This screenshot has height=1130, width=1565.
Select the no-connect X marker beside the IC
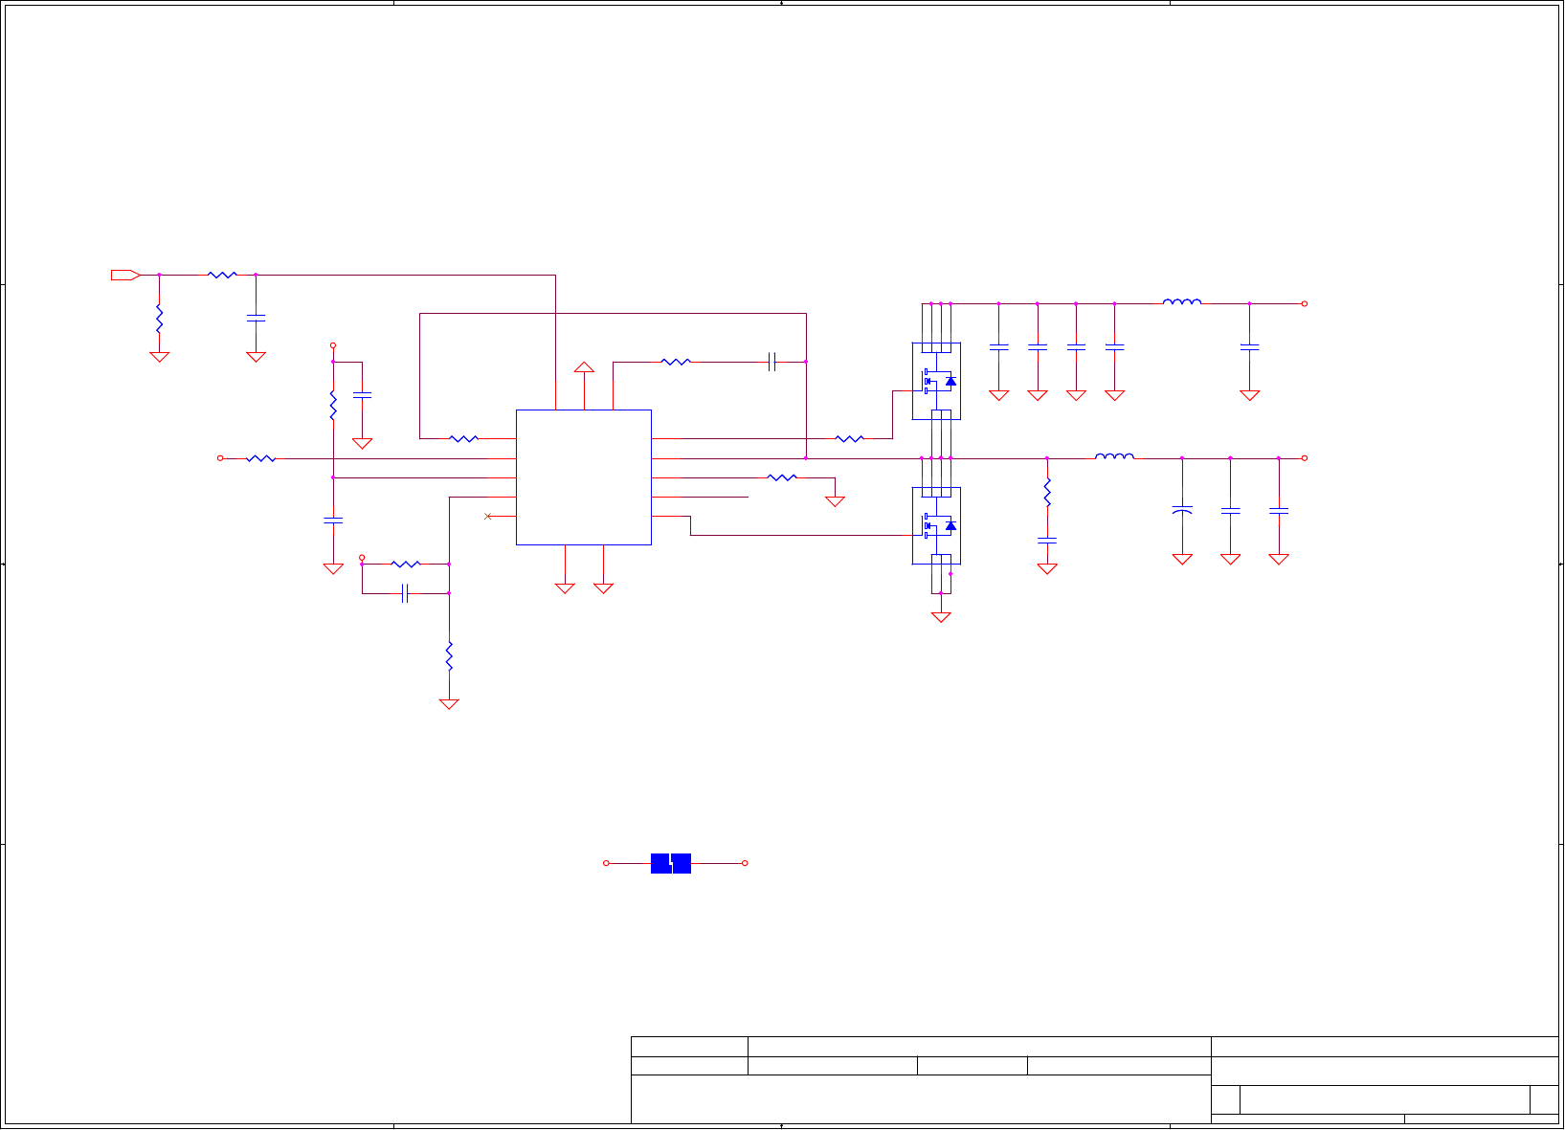point(488,517)
